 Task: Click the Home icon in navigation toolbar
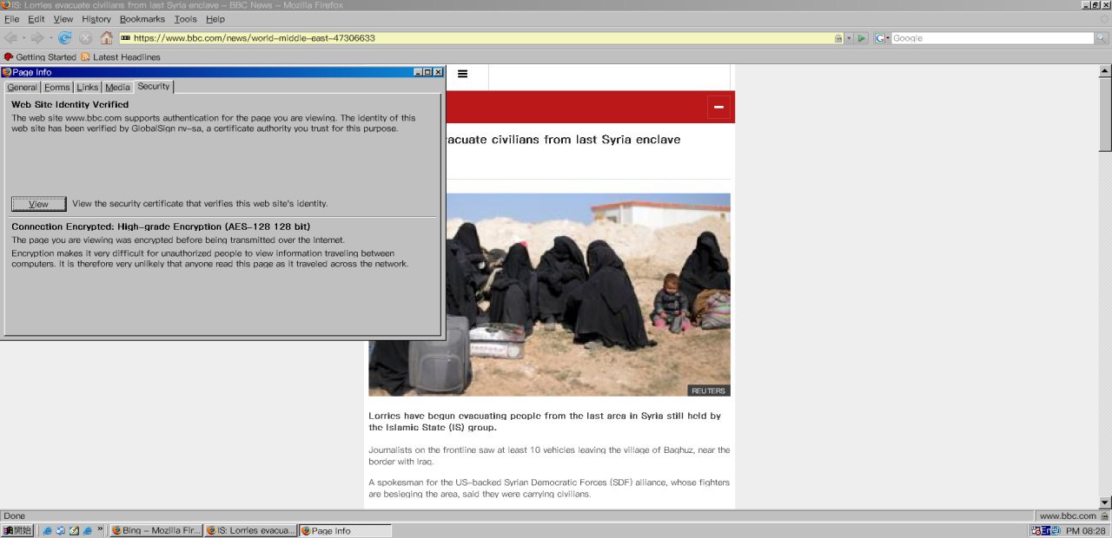(x=106, y=38)
